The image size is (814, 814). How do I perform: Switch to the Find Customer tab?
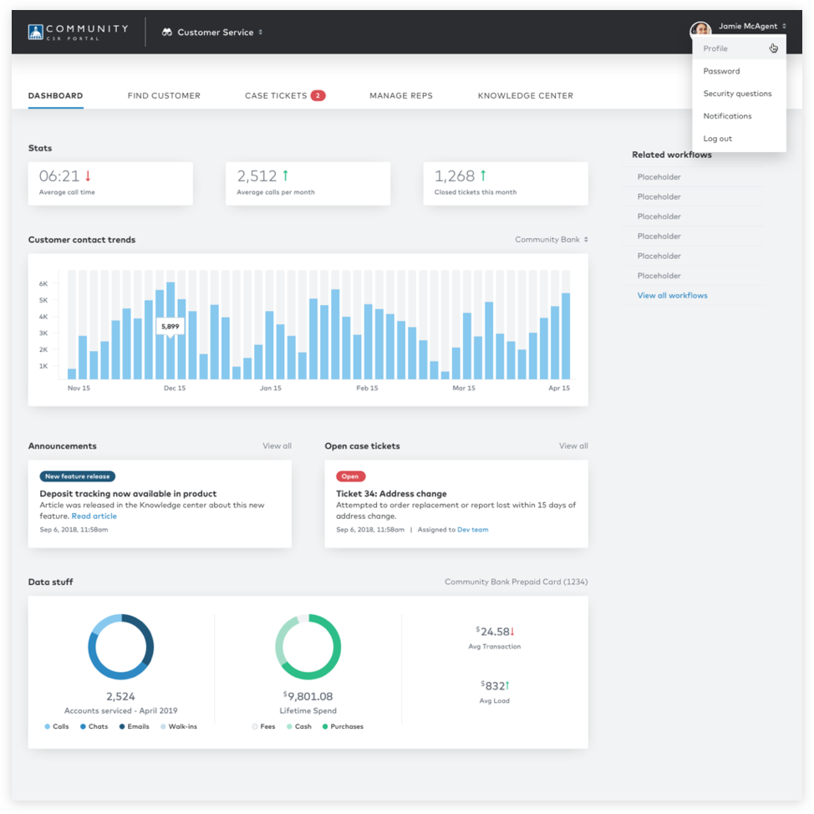[x=164, y=95]
